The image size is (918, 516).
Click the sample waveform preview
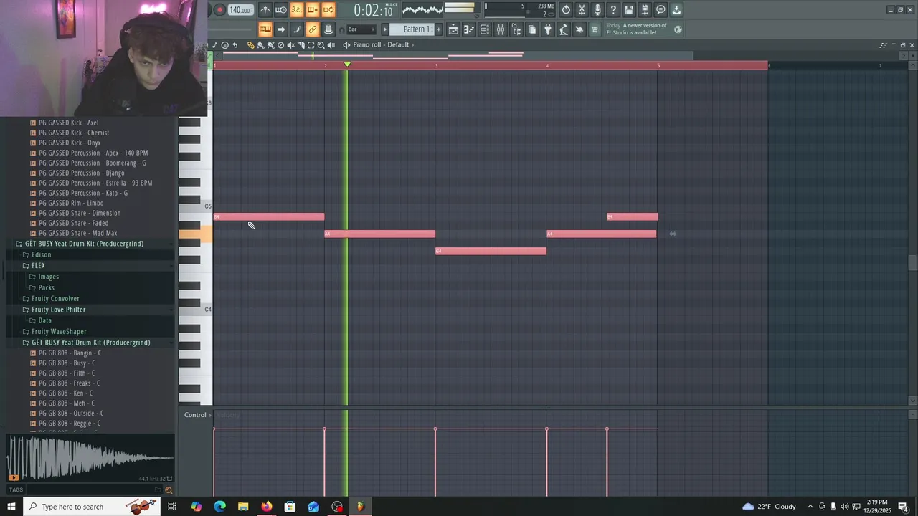(x=90, y=457)
